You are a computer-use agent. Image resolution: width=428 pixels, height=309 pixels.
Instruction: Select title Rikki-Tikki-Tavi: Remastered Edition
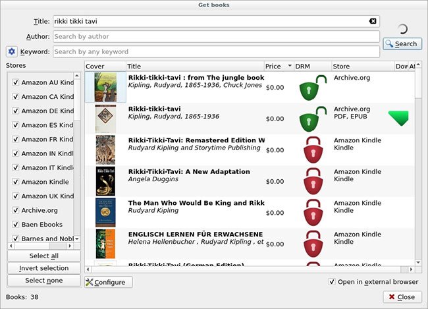(196, 140)
